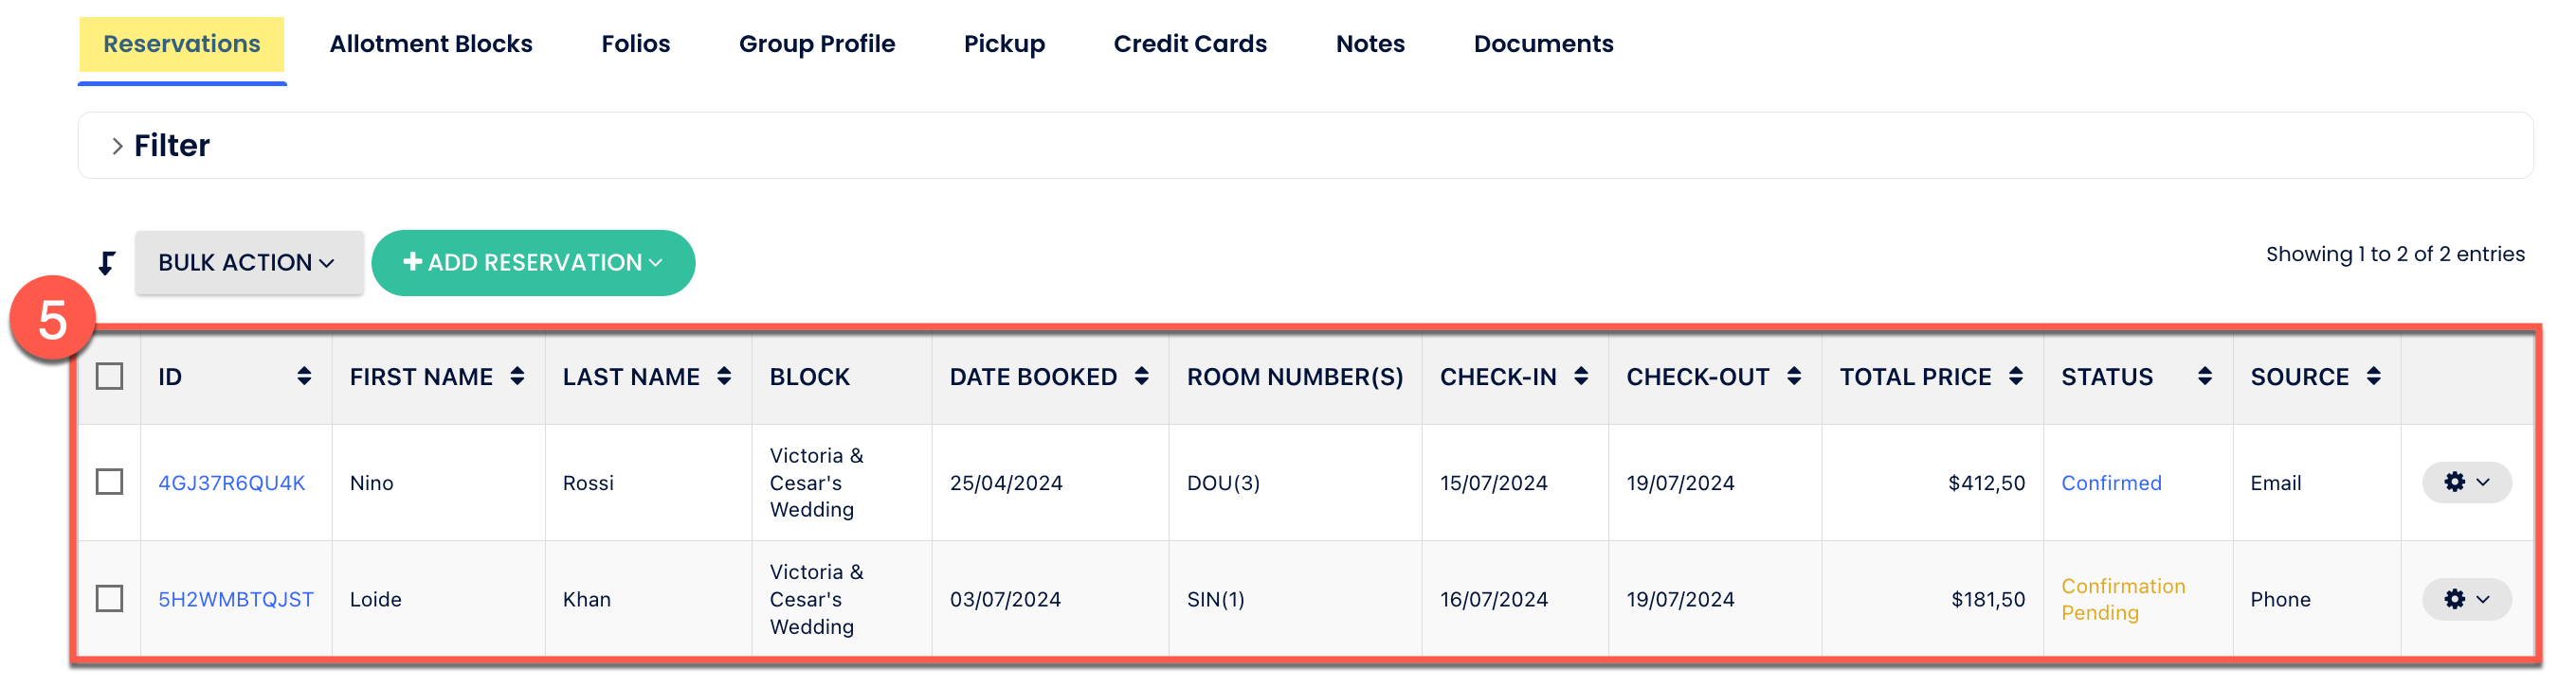Sort by Last Name column arrows
The height and width of the screenshot is (685, 2576).
coord(724,377)
